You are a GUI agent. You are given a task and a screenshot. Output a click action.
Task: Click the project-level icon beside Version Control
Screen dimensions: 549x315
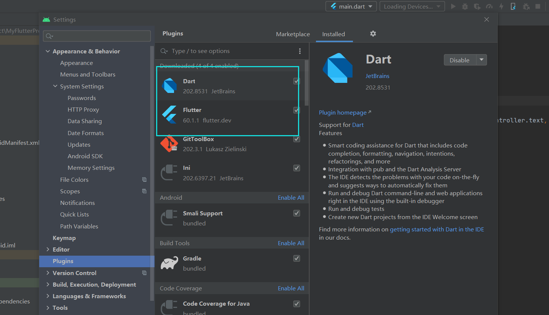point(144,273)
